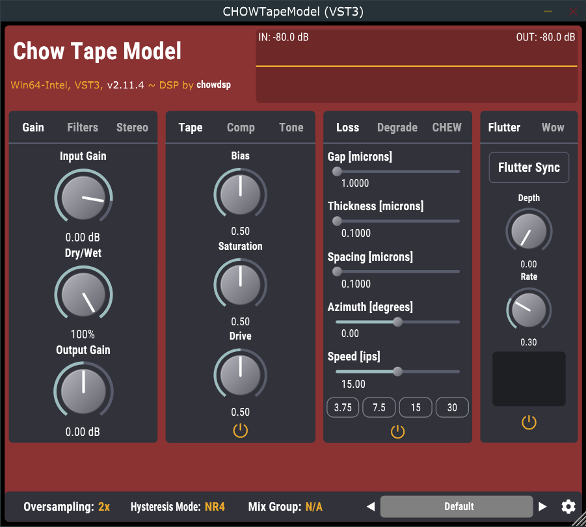Switch to the Gain tab

(x=33, y=128)
